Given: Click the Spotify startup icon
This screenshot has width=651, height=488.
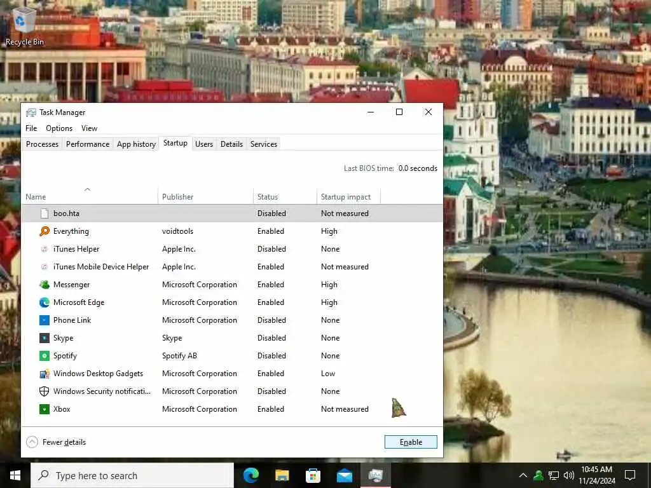Looking at the screenshot, I should click(45, 356).
